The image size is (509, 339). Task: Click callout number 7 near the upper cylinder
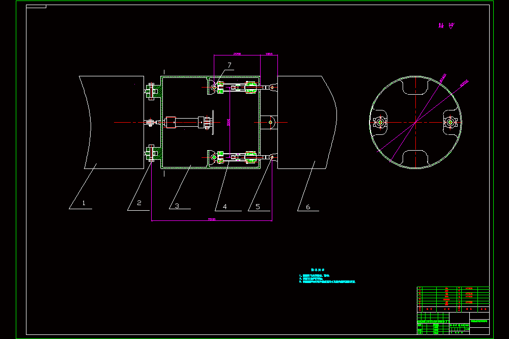point(230,65)
